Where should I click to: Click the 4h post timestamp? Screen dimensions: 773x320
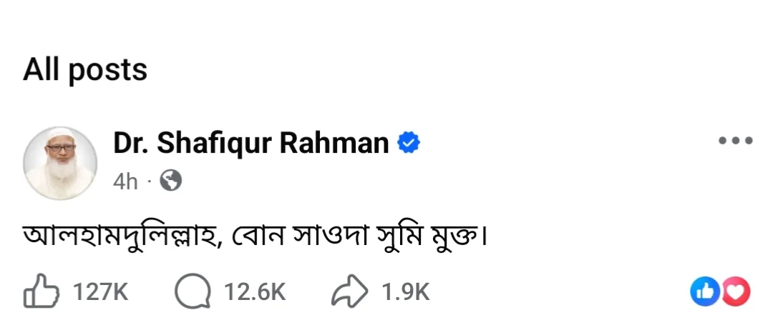pyautogui.click(x=125, y=181)
